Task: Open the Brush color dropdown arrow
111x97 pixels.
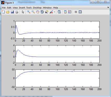Action: pyautogui.click(x=55, y=12)
